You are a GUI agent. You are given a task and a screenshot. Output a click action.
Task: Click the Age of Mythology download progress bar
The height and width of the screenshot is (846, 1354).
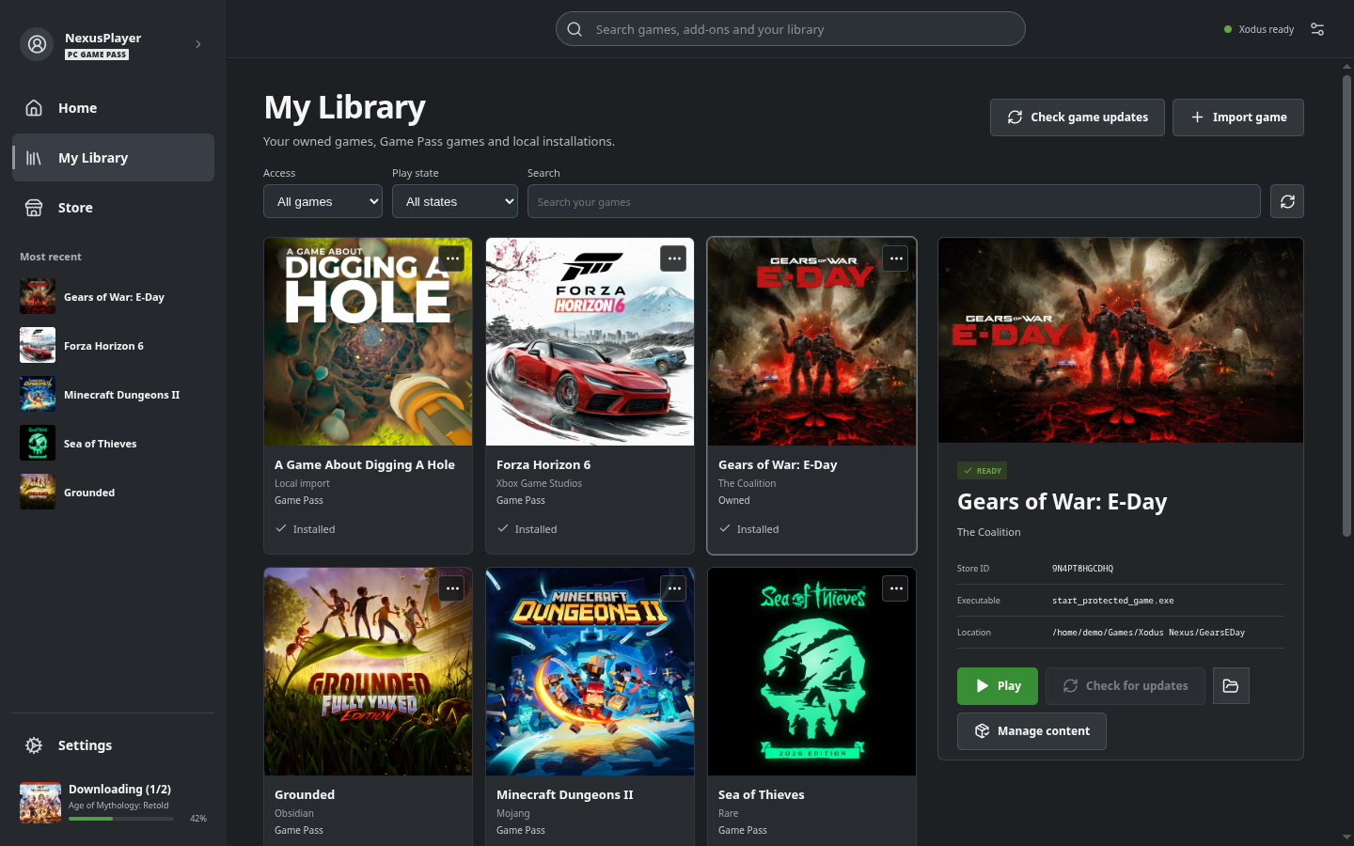click(121, 819)
